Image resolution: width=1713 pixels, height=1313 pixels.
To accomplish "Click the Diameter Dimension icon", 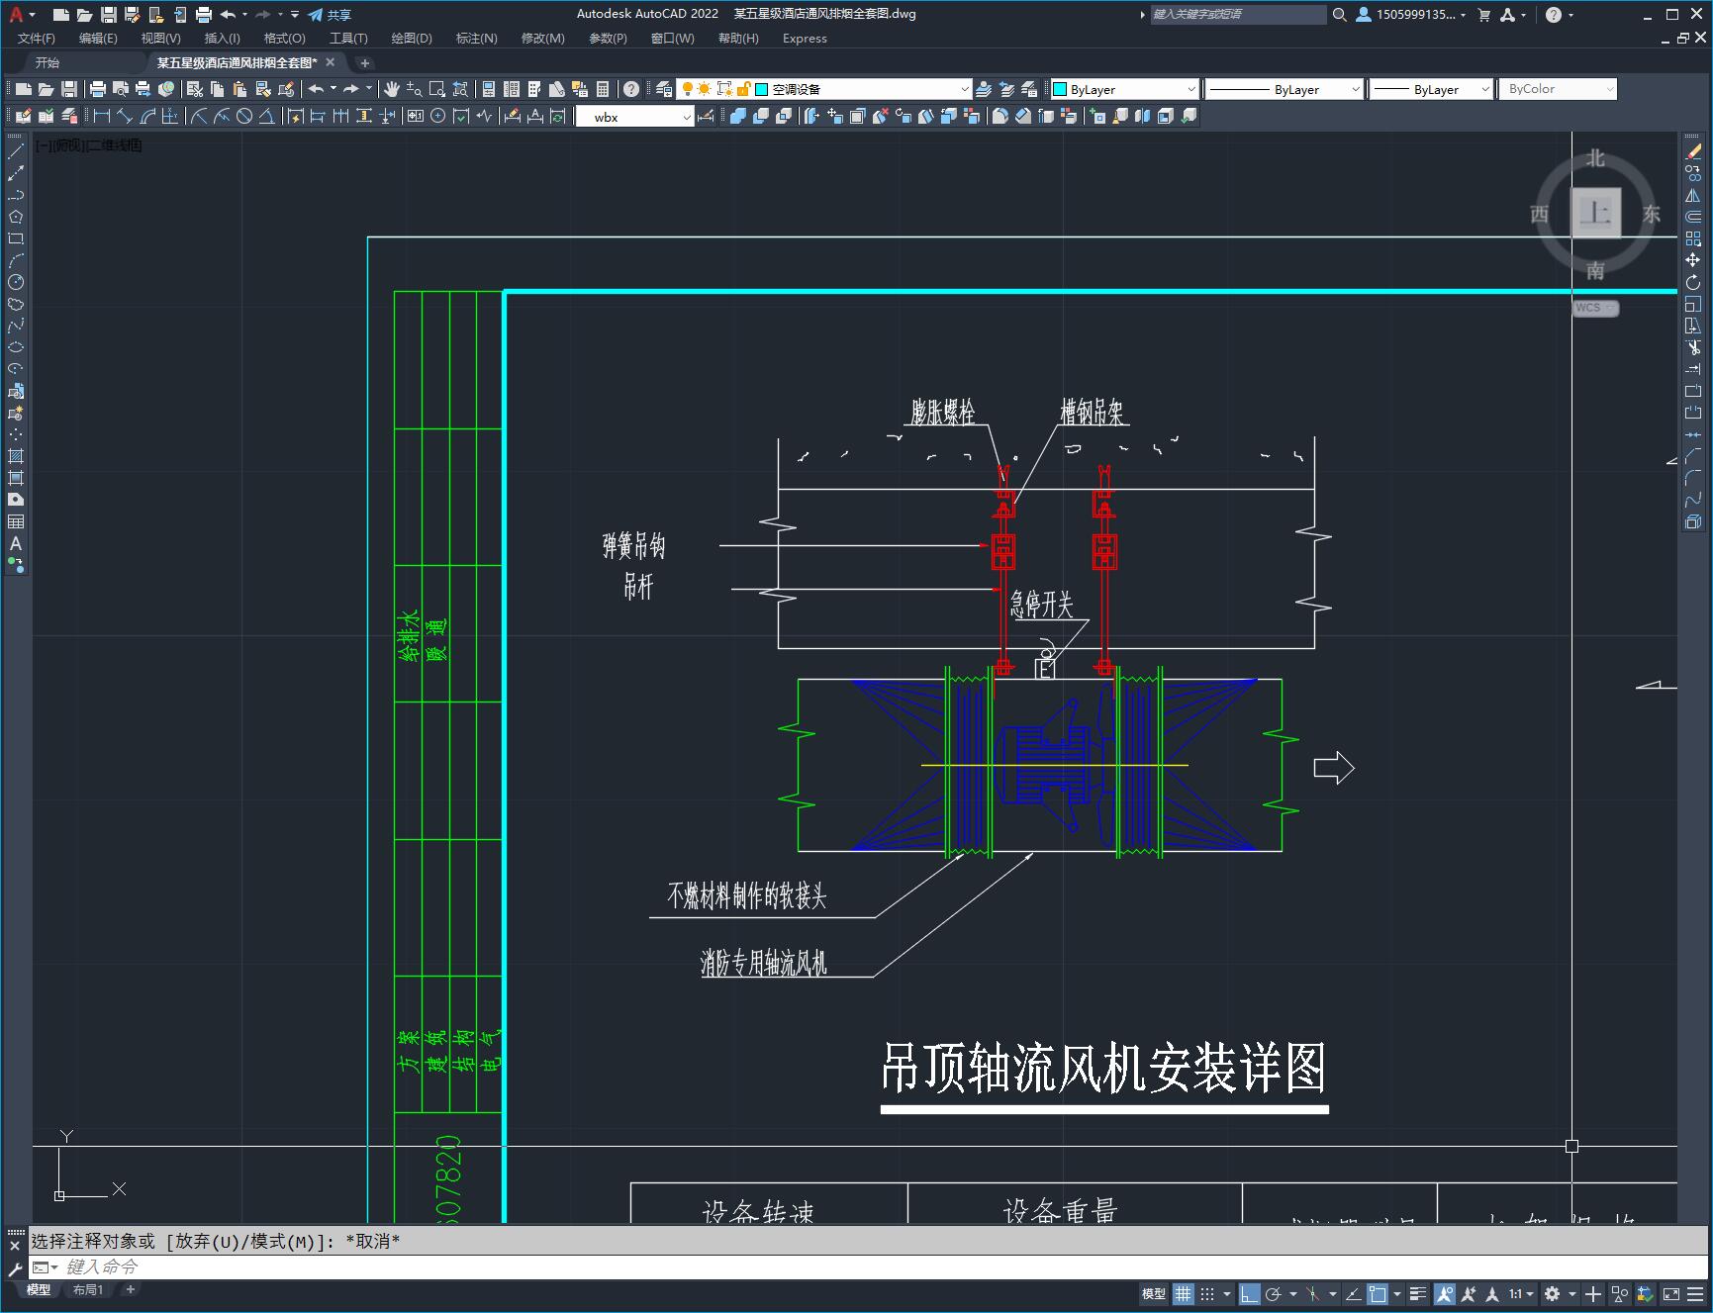I will (x=244, y=117).
